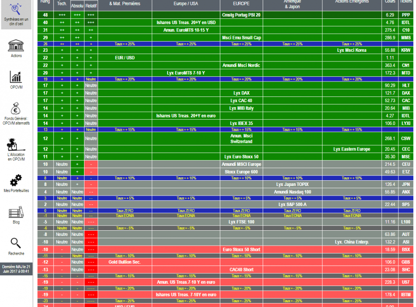The image size is (416, 307).
Task: Open the Synthèses en un clin d'oeil icon
Action: 16,10
